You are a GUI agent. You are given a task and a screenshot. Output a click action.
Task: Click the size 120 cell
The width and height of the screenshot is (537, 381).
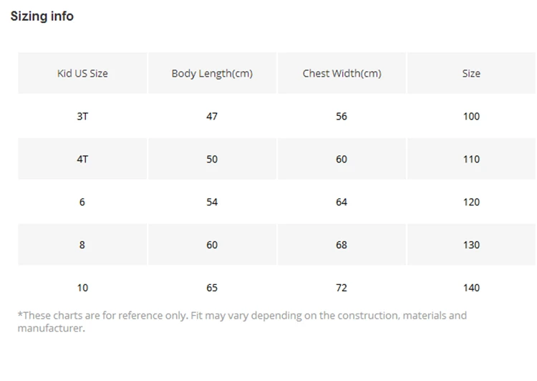[x=471, y=202]
